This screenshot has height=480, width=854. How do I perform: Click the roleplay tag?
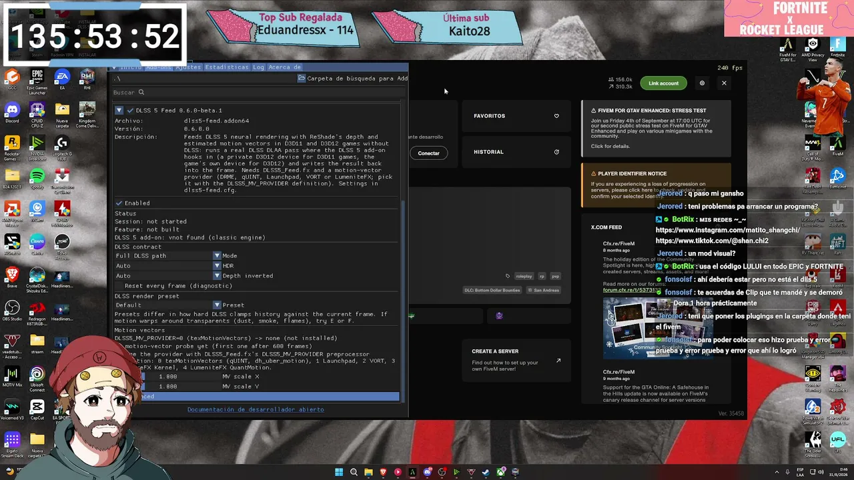[524, 276]
